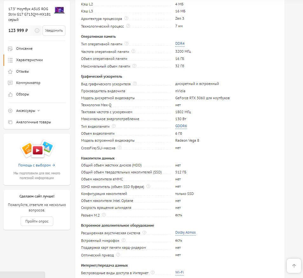This screenshot has width=303, height=278.
Task: Open help for Архитектура процессора
Action: pyautogui.click(x=126, y=18)
